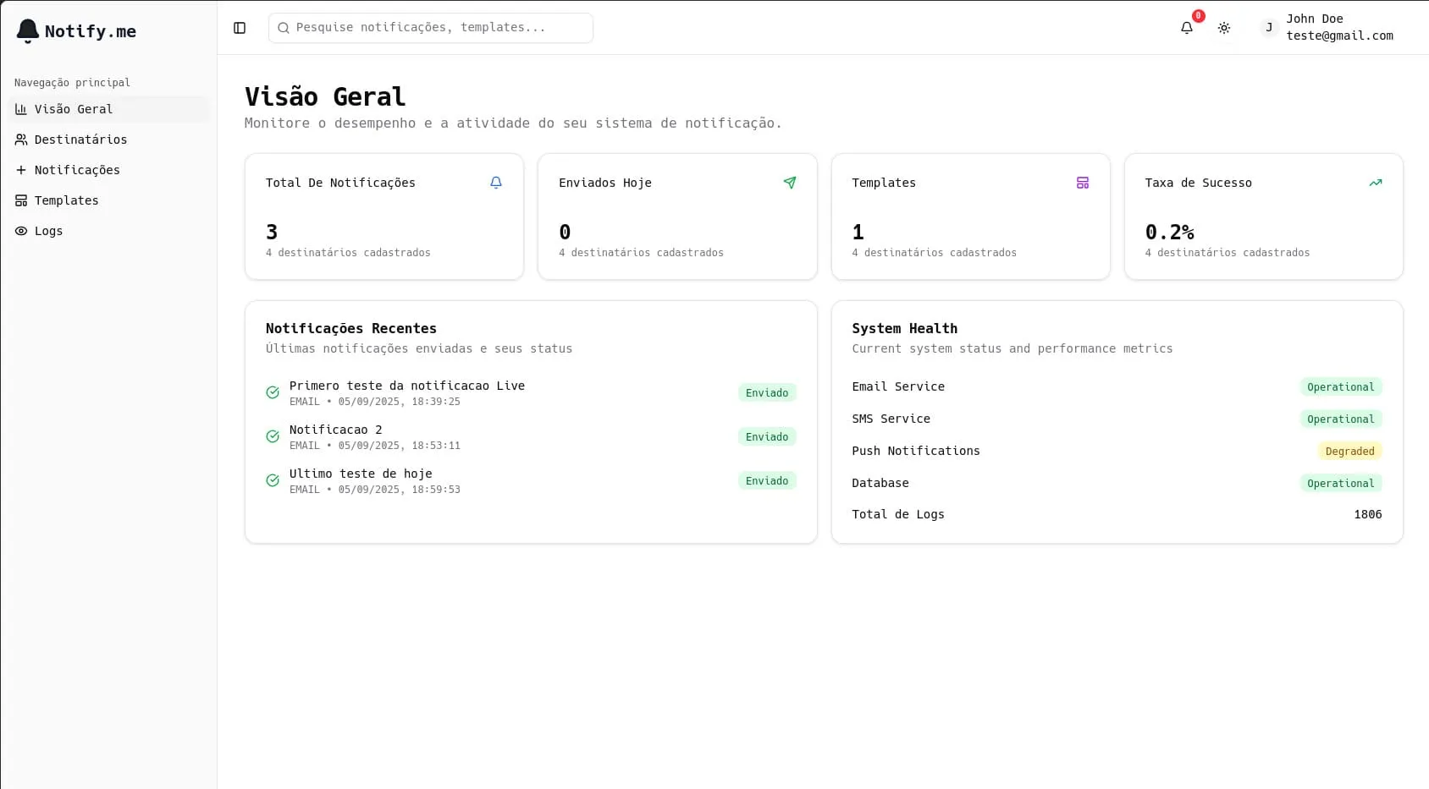Click the bell icon on the Total De Notificações card
This screenshot has height=789, width=1429.
coord(496,183)
